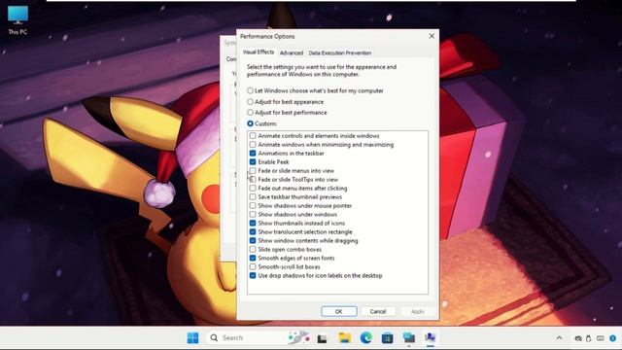Image resolution: width=622 pixels, height=350 pixels.
Task: Uncheck Animations in the taskbar
Action: 253,154
